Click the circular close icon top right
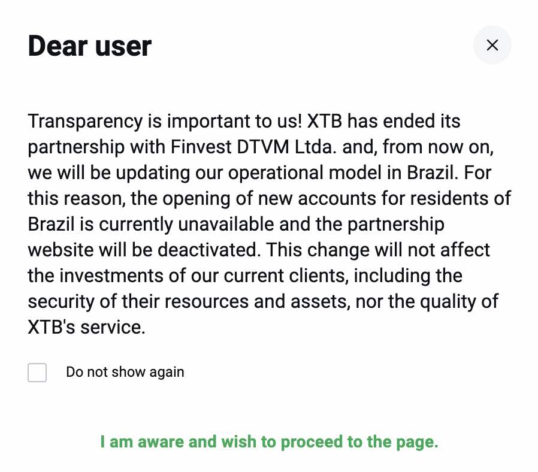538x472 pixels. click(x=492, y=45)
